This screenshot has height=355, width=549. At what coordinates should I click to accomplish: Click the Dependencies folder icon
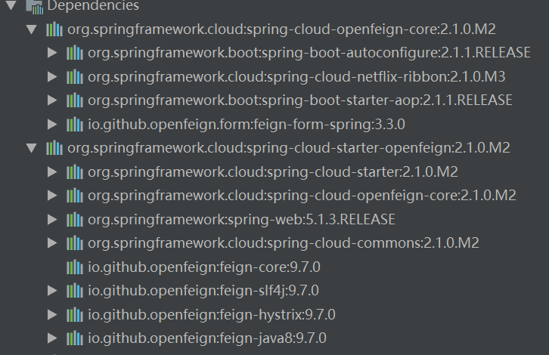[33, 6]
